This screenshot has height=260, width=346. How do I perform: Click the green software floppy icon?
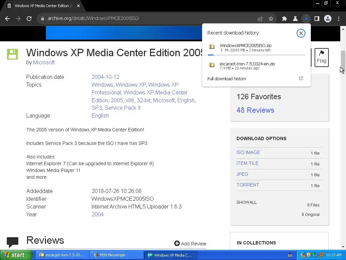(x=13, y=54)
